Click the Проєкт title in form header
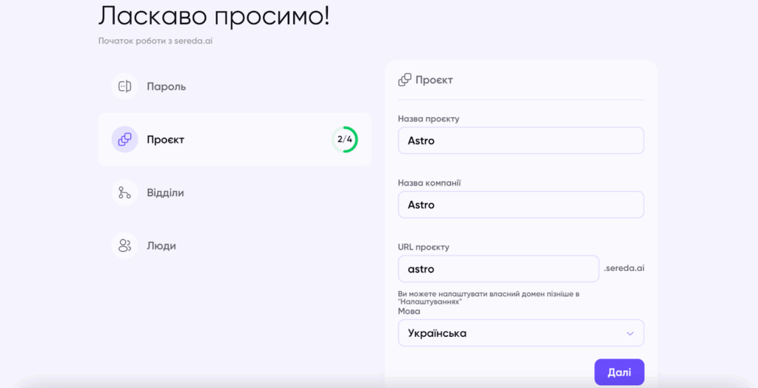Screen dimensions: 758x388 (434, 80)
